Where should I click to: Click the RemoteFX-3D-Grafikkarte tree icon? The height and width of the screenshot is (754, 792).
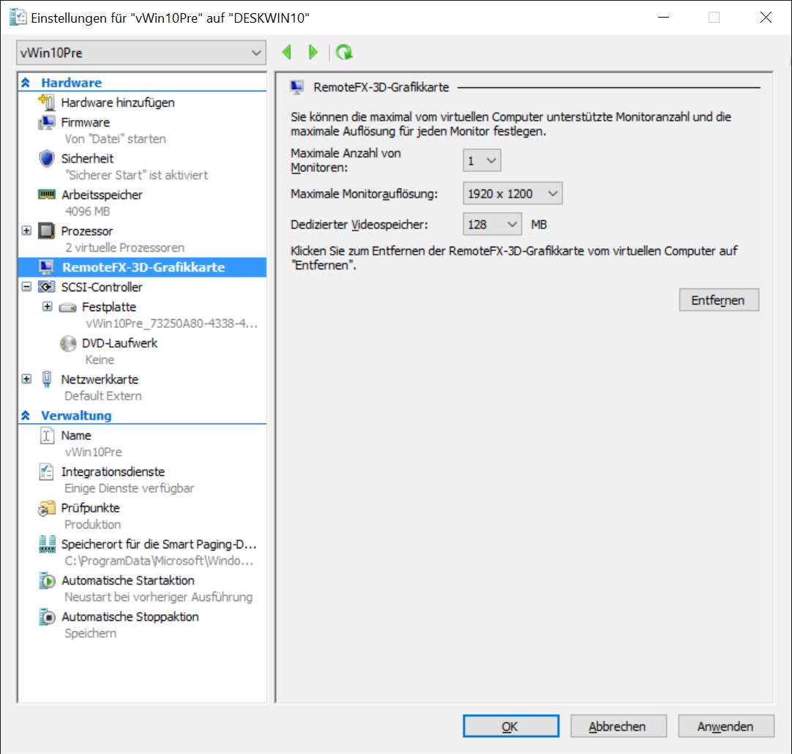46,266
